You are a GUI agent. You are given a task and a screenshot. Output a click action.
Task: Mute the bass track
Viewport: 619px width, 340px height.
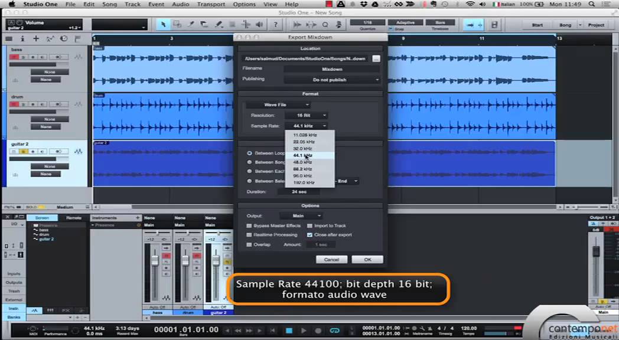click(x=14, y=57)
